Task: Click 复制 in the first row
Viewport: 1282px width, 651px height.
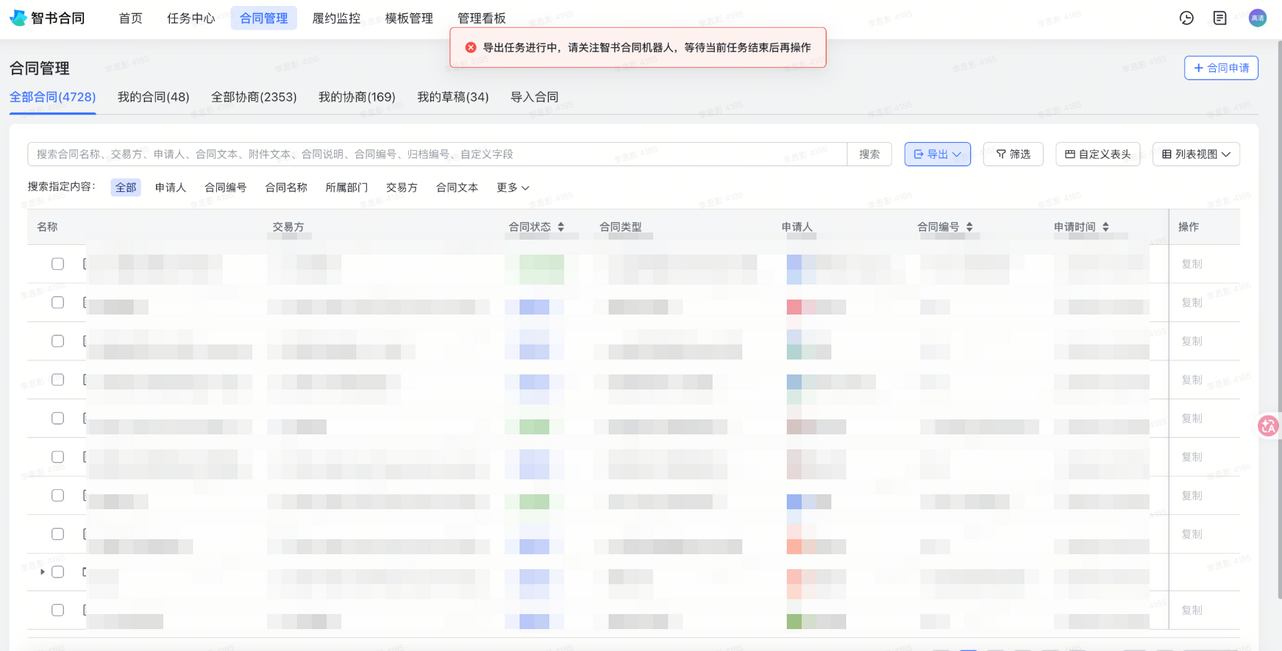Action: coord(1192,264)
